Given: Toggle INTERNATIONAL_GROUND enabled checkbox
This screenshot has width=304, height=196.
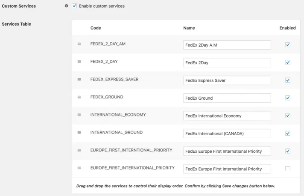Looking at the screenshot, I should [x=288, y=133].
